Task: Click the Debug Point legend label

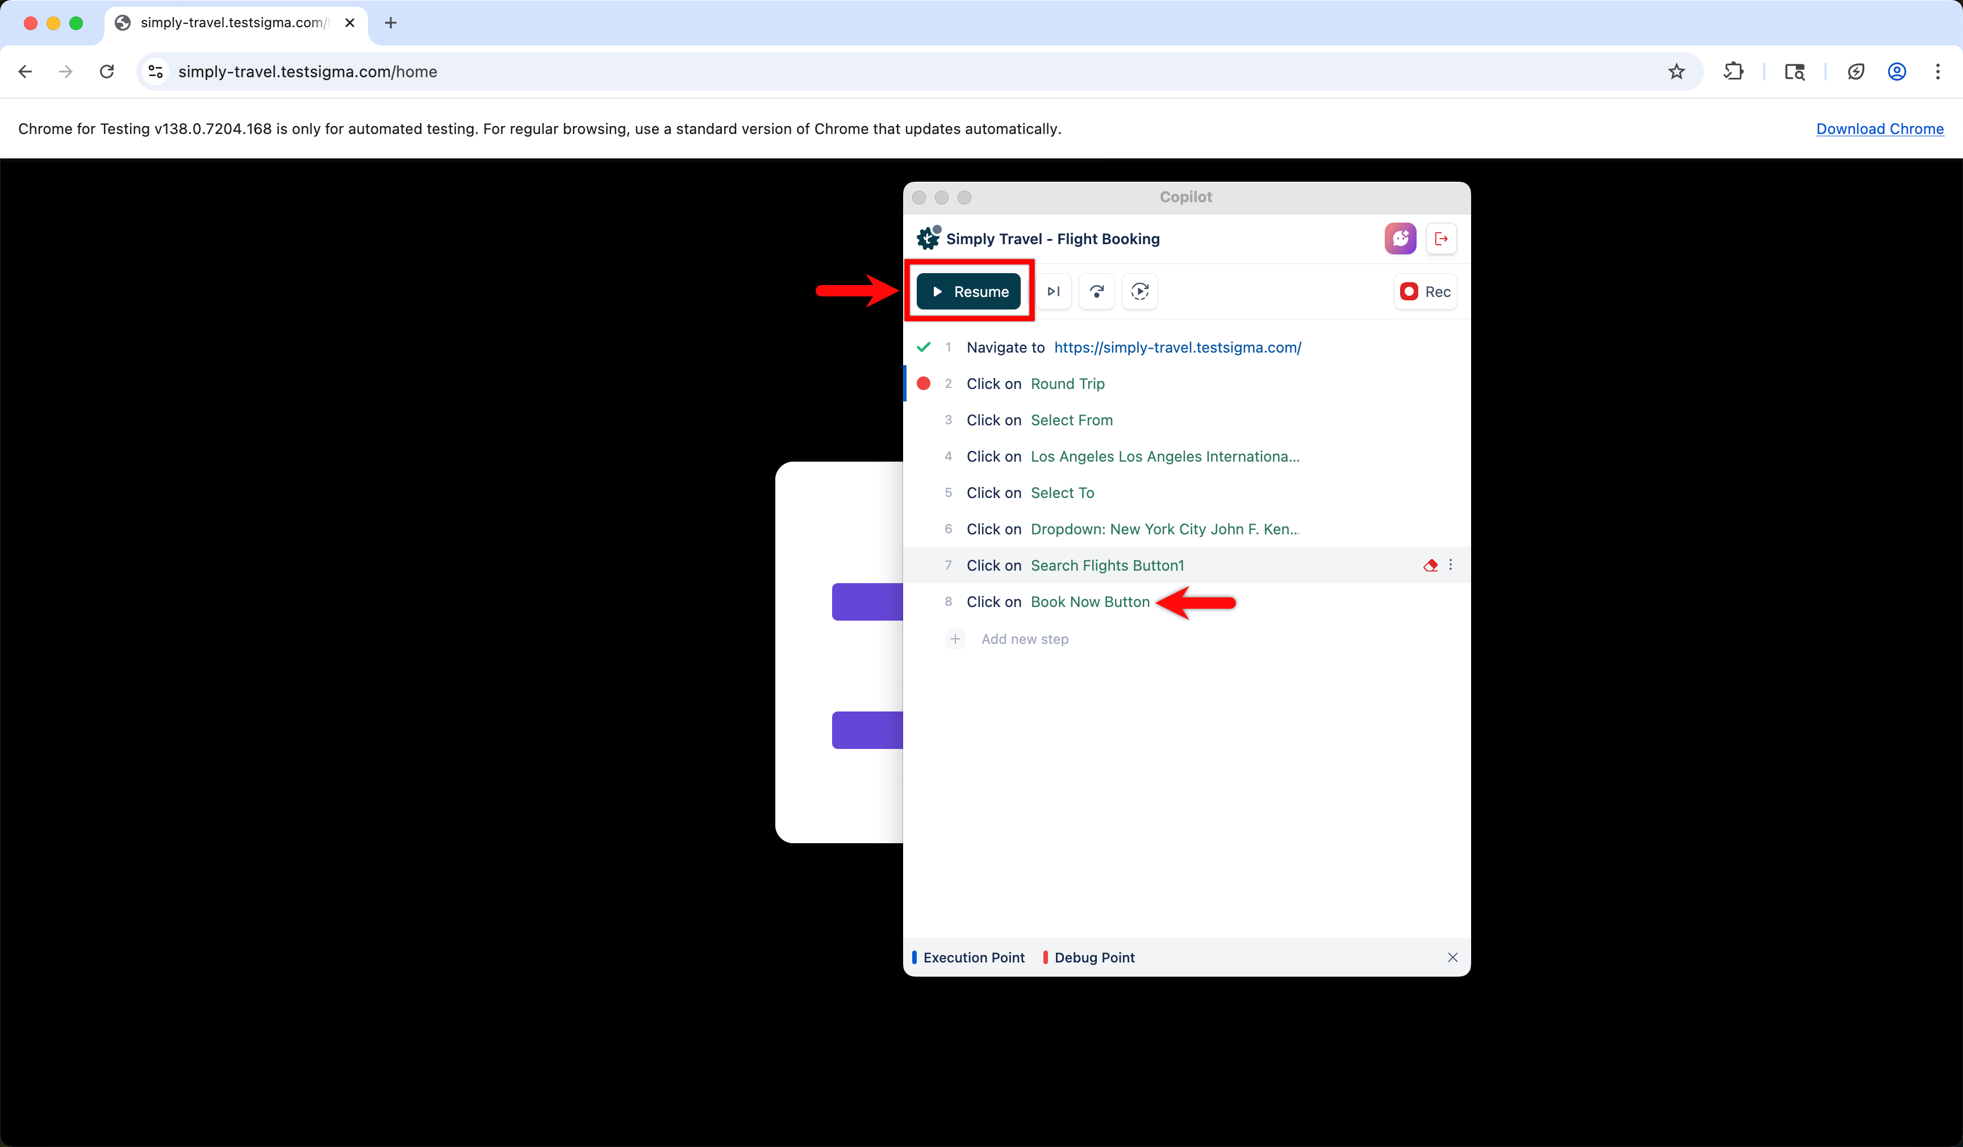Action: [x=1095, y=957]
